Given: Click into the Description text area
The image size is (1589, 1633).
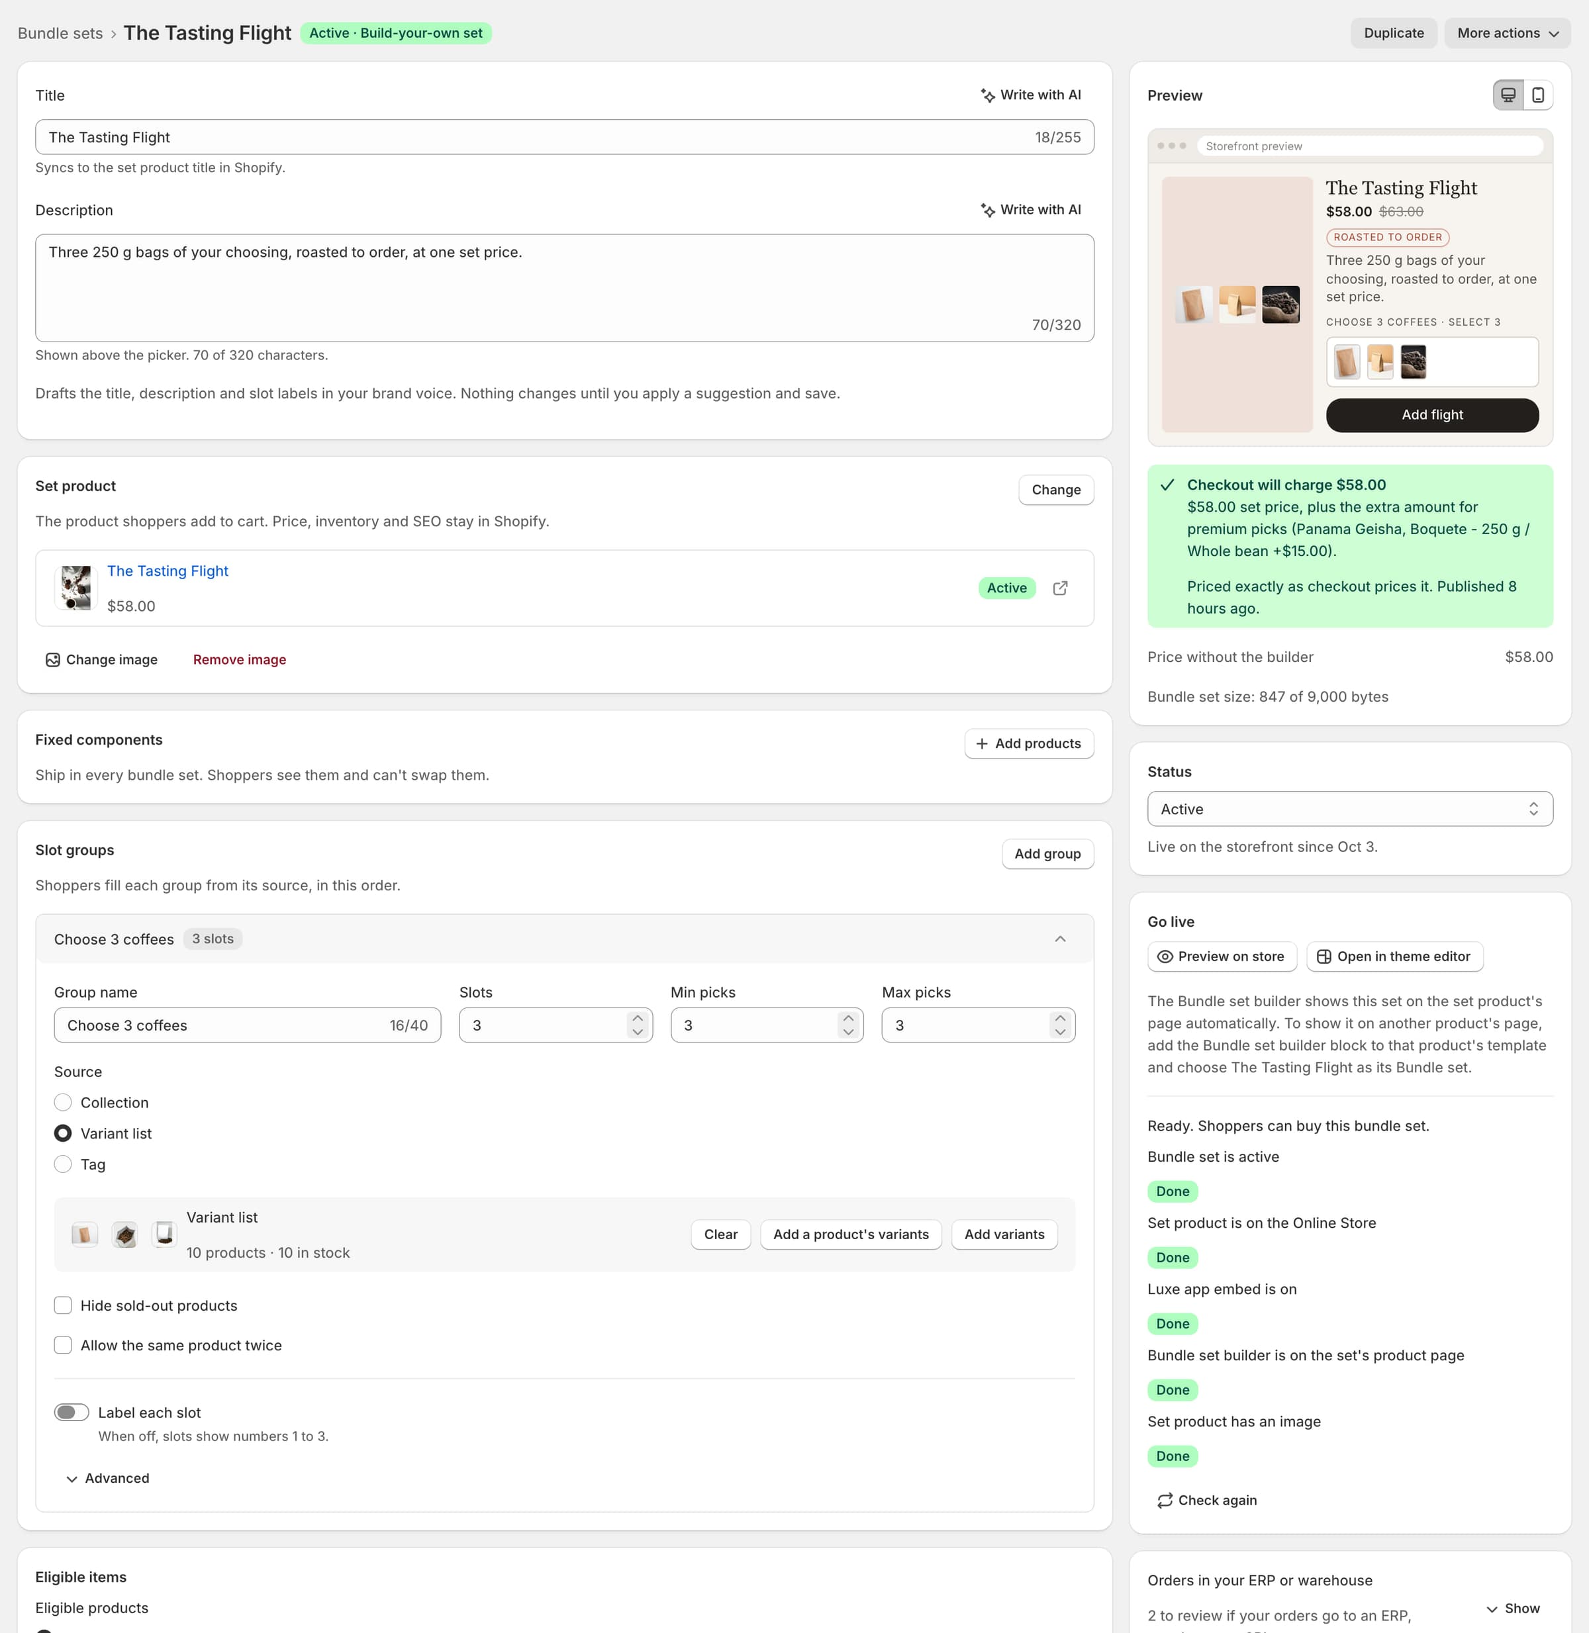Looking at the screenshot, I should pos(564,288).
